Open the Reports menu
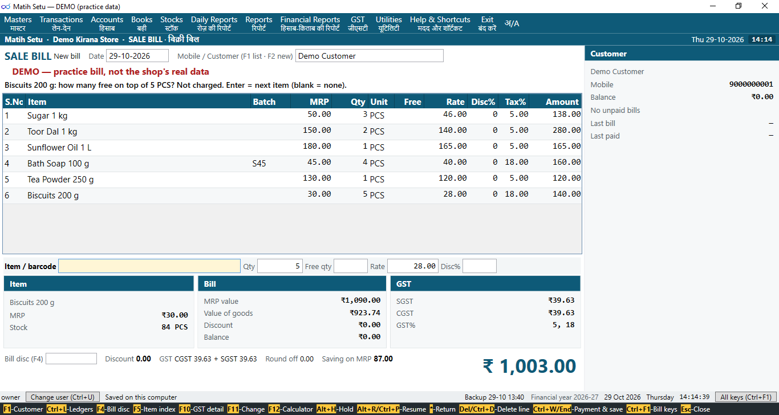 tap(258, 23)
